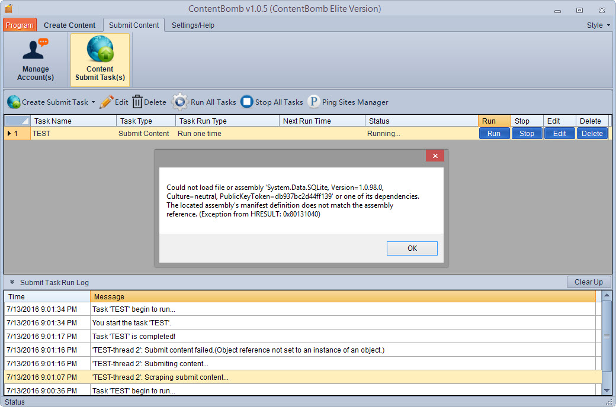Open the Settings/Help tab

click(192, 25)
